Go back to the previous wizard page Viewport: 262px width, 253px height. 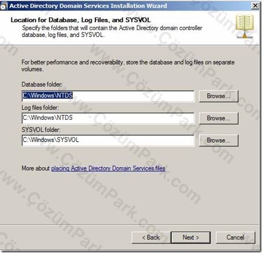[x=151, y=237]
